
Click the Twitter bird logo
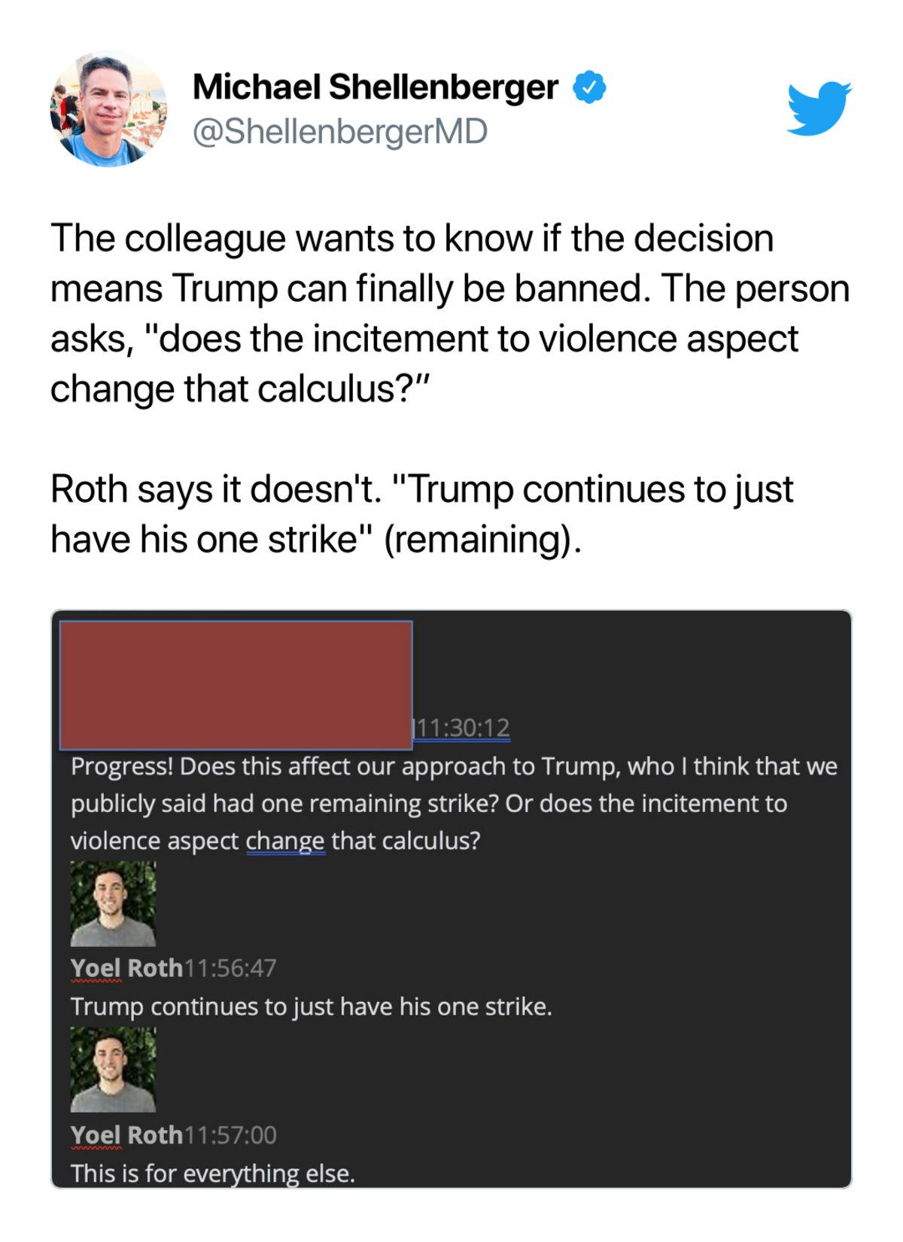click(x=819, y=108)
